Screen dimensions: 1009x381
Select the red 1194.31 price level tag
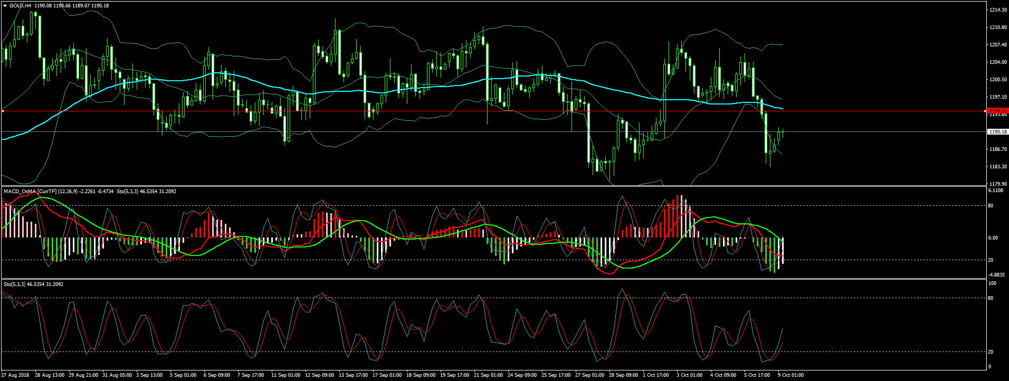[997, 111]
